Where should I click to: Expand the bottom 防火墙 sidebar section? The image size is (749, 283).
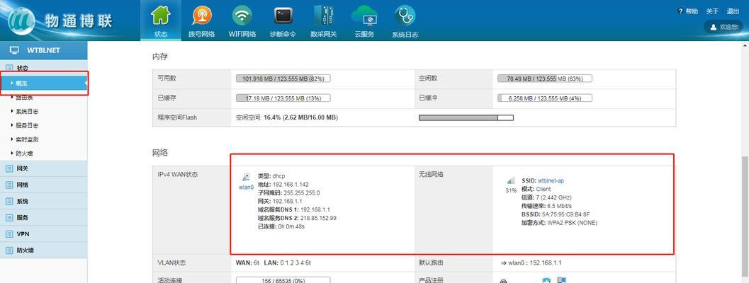tap(43, 250)
